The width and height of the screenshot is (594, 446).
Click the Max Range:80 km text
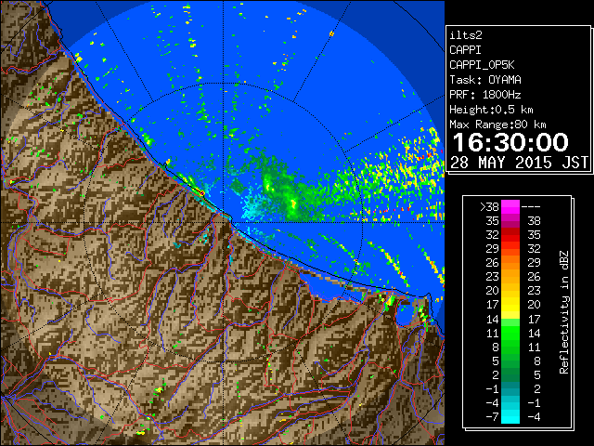497,125
